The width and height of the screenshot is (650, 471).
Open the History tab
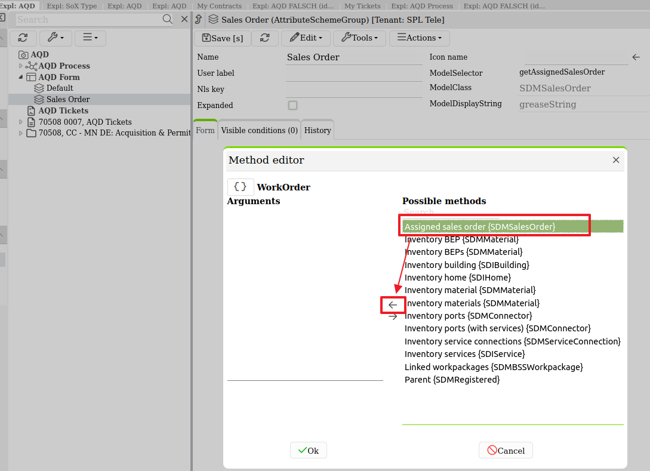pos(318,130)
